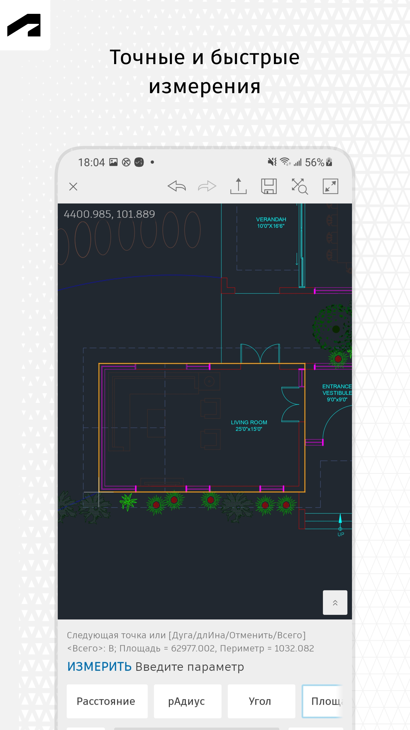Undo the last action
Image resolution: width=410 pixels, height=730 pixels.
click(x=177, y=186)
